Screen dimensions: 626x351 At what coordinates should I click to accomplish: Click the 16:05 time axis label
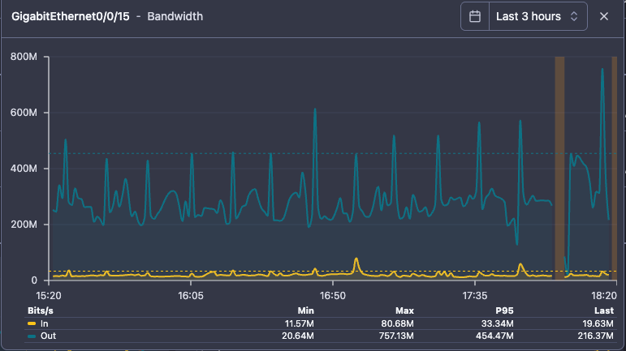(x=191, y=296)
